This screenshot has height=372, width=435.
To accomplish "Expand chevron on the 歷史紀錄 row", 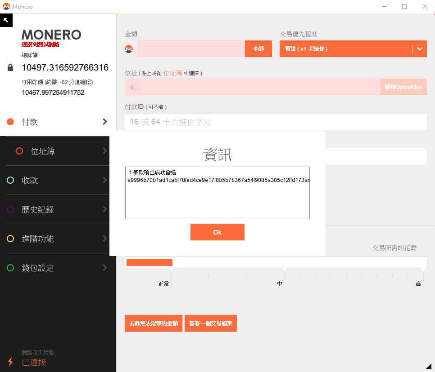I will [104, 209].
